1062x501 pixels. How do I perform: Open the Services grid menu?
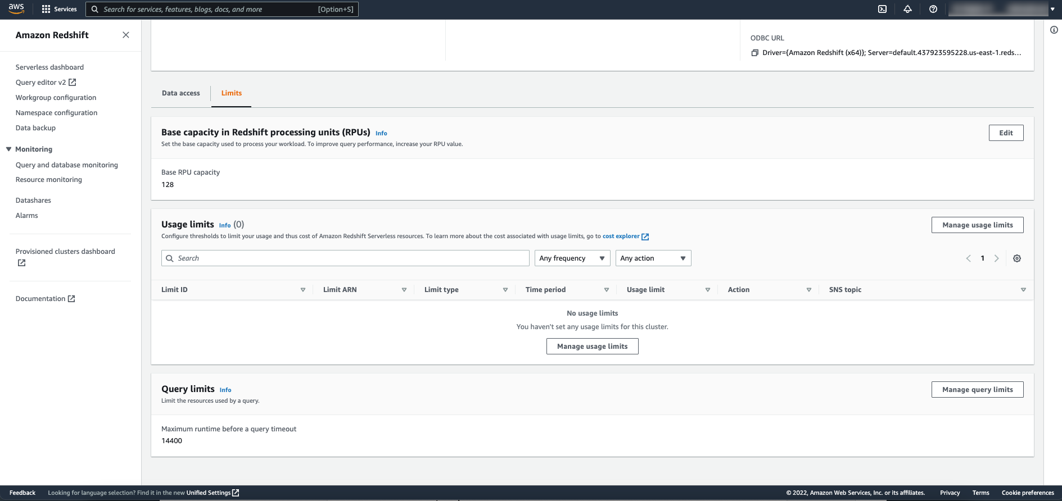point(59,9)
